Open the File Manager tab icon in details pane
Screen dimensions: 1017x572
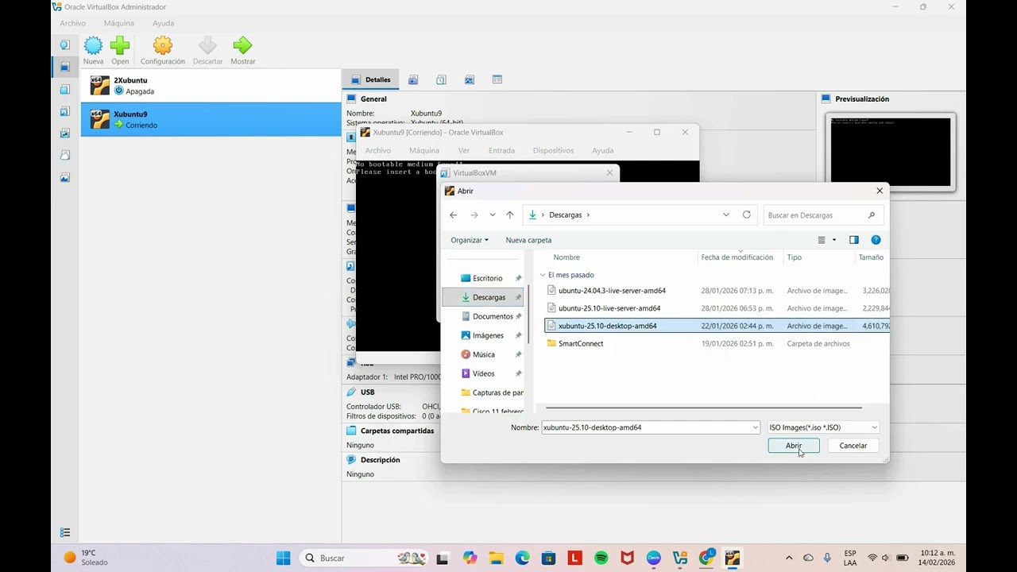470,79
